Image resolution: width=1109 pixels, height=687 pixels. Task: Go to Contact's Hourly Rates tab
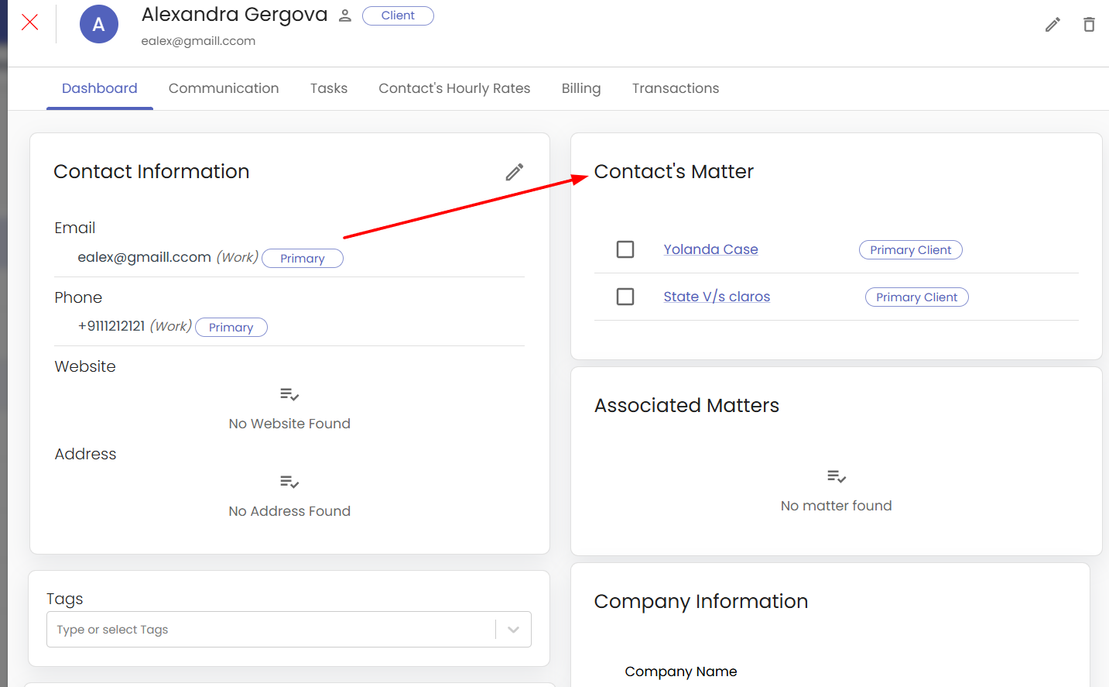[x=454, y=88]
